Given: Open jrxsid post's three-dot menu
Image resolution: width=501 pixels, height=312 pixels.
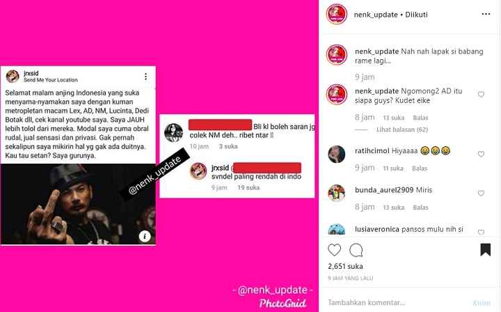Looking at the screenshot, I should click(x=145, y=77).
